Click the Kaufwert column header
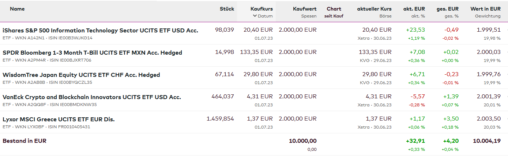Viewport: 508px width, 157px height. [305, 9]
